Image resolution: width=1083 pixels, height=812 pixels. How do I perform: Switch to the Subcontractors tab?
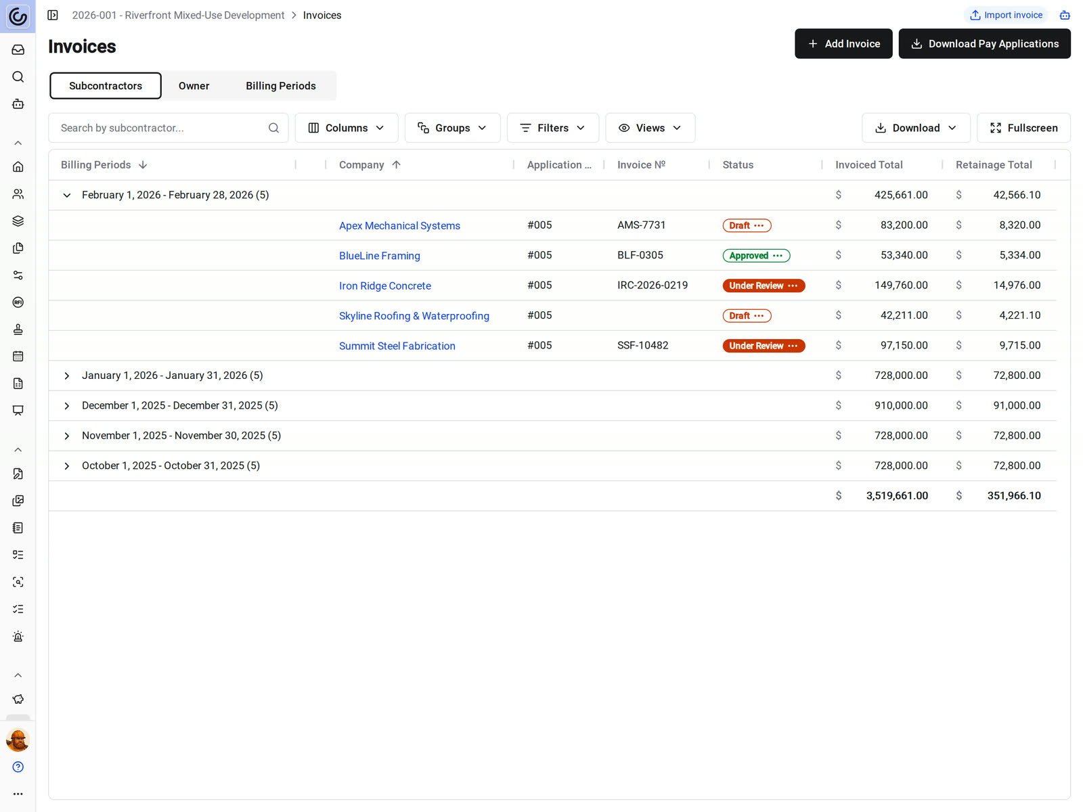point(106,86)
